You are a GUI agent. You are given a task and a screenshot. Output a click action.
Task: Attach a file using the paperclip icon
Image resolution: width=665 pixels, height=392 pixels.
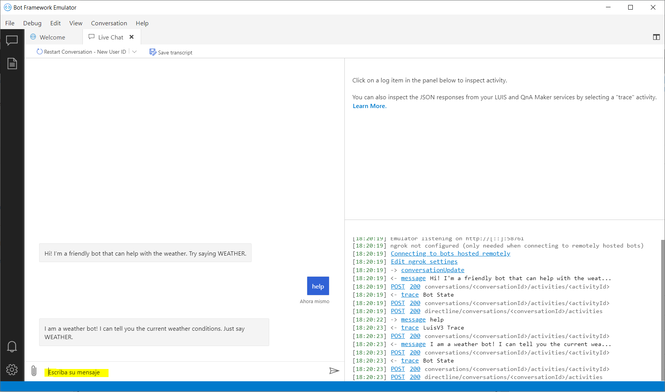pyautogui.click(x=34, y=371)
